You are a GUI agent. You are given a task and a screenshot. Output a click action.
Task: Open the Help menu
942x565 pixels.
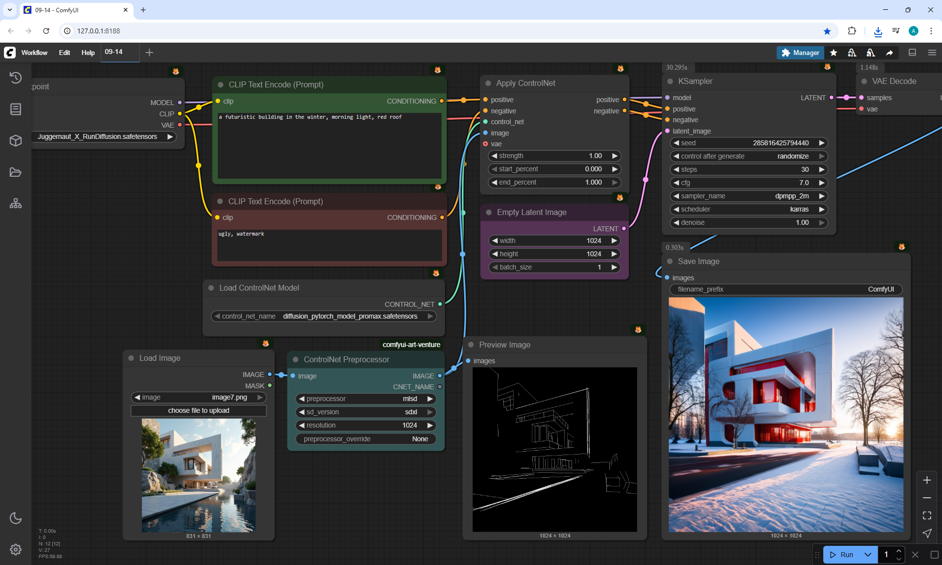click(88, 53)
